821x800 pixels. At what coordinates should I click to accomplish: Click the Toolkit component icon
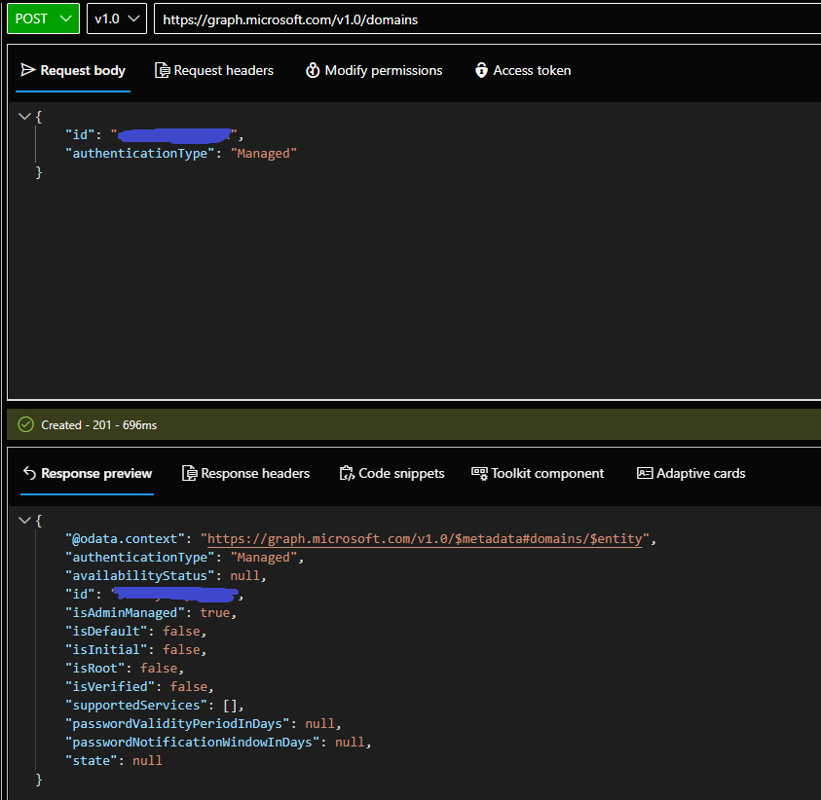pyautogui.click(x=479, y=473)
